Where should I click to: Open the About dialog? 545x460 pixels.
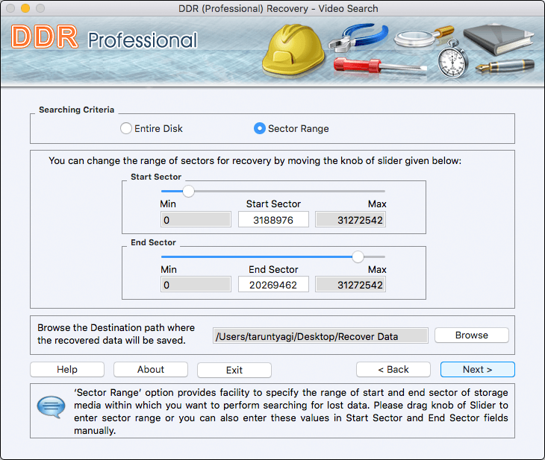click(x=151, y=369)
